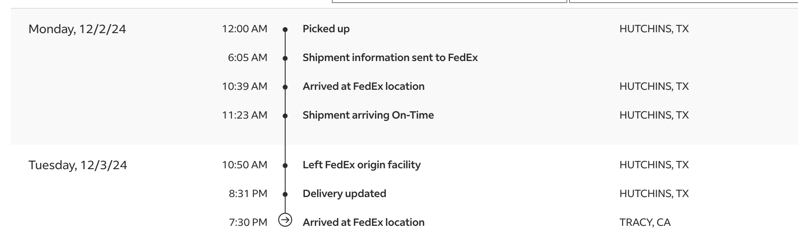Viewport: 798px width, 252px height.
Task: Click the 6:05 AM timeline dot
Action: (x=285, y=58)
